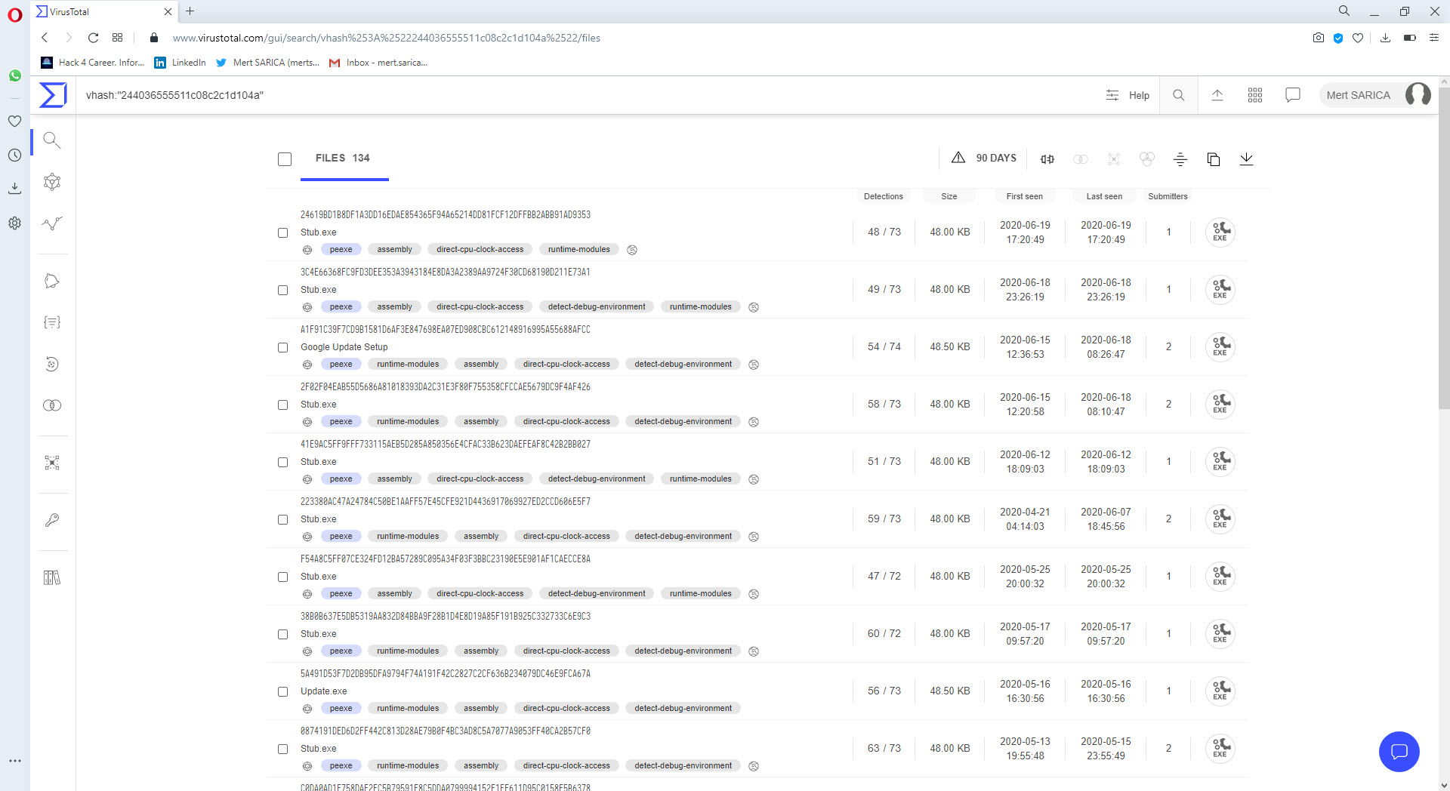Open the file hash starting with 24619BD1
The image size is (1450, 791).
click(445, 215)
